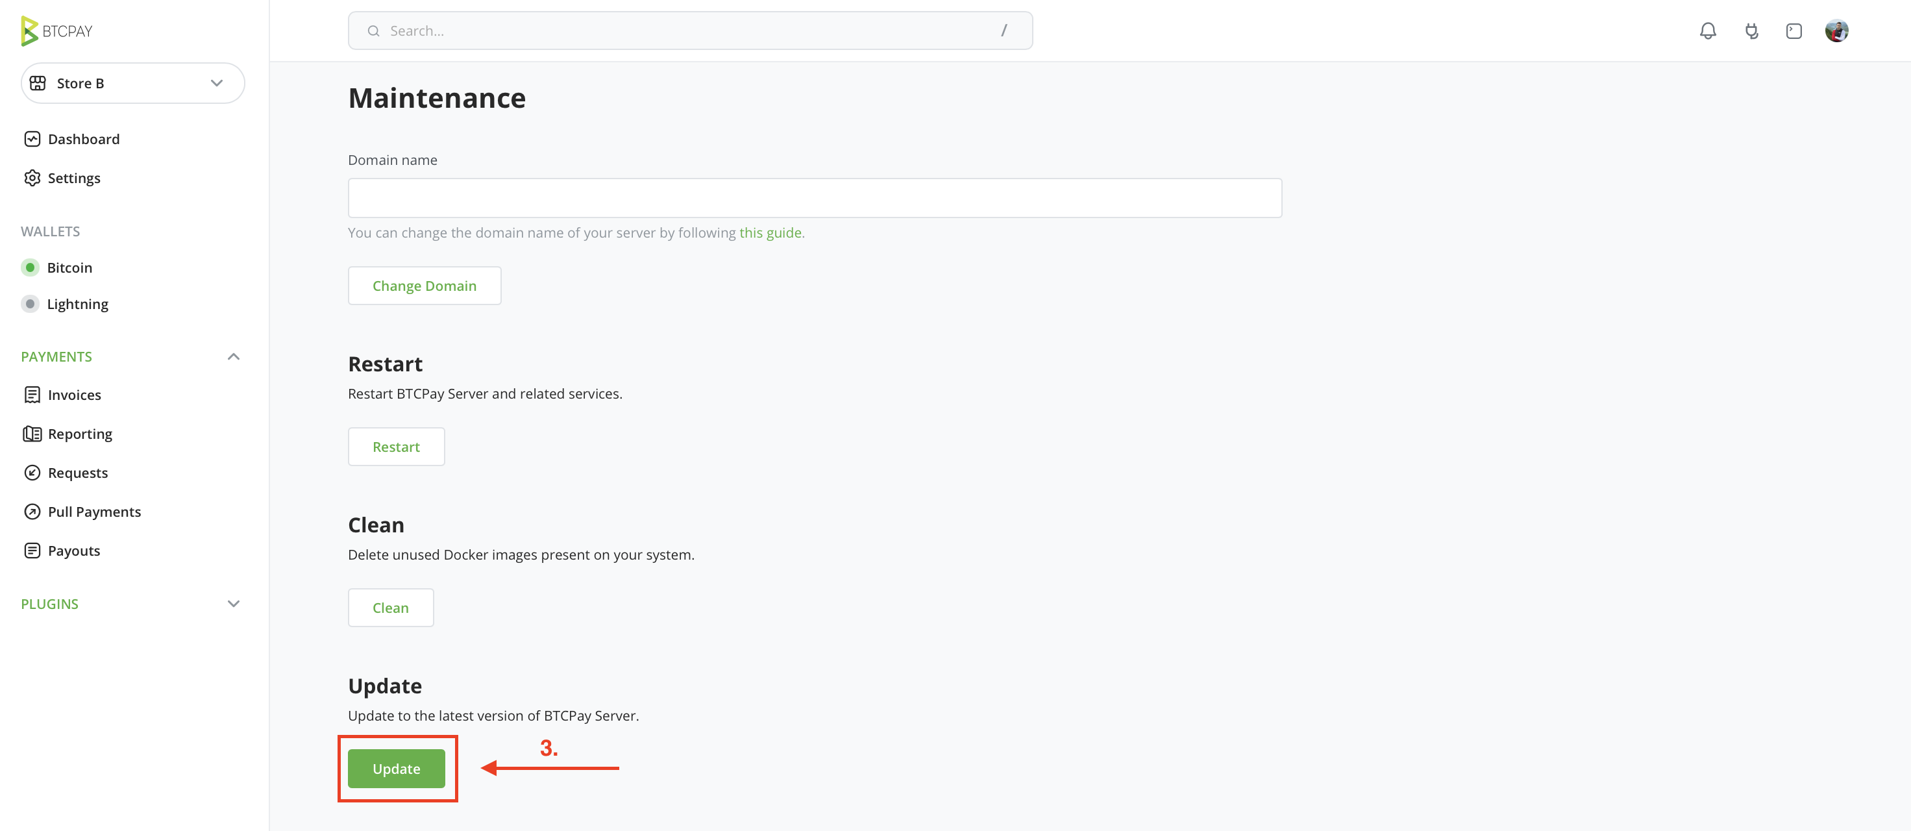Click the BTCPay logo
The image size is (1911, 831).
(57, 31)
